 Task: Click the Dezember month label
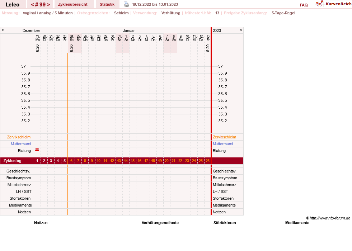pos(31,30)
